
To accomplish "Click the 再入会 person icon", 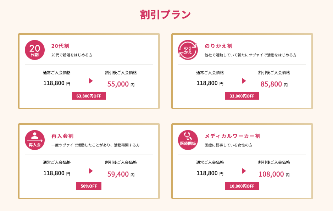I will [35, 140].
